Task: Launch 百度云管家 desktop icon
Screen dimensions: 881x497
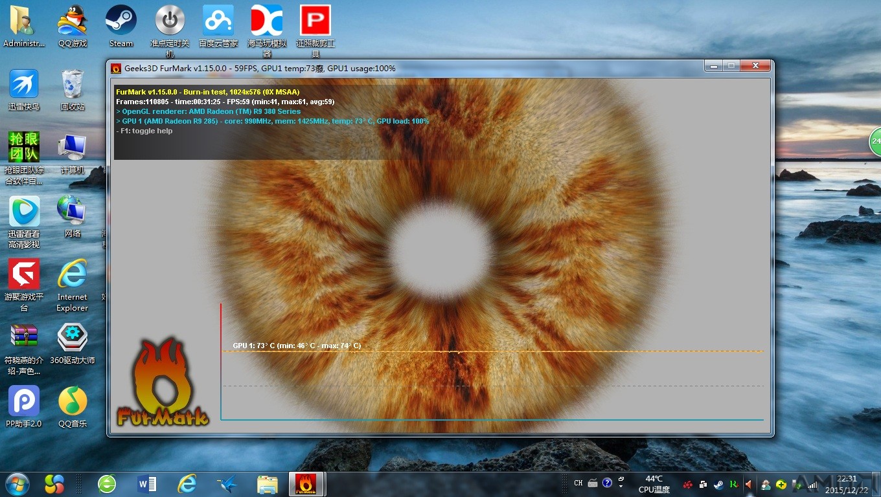Action: [x=218, y=27]
